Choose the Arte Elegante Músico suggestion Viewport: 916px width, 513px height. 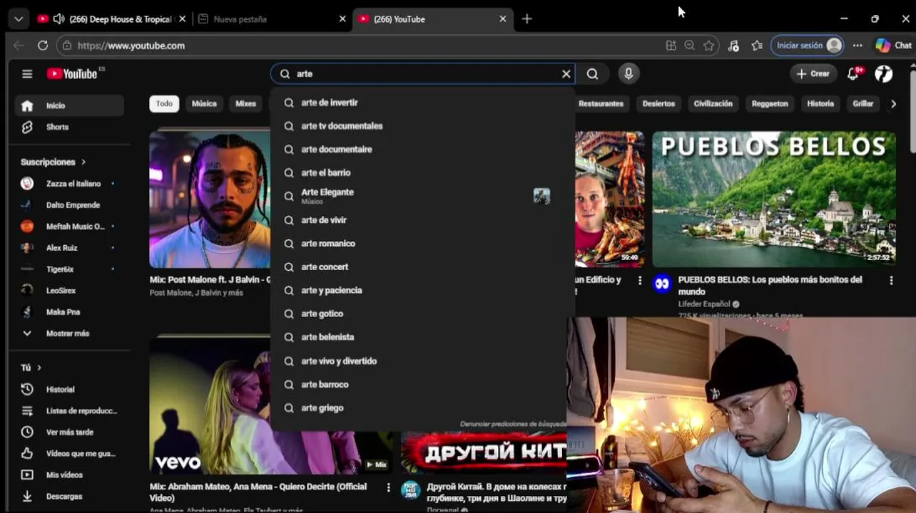tap(422, 197)
